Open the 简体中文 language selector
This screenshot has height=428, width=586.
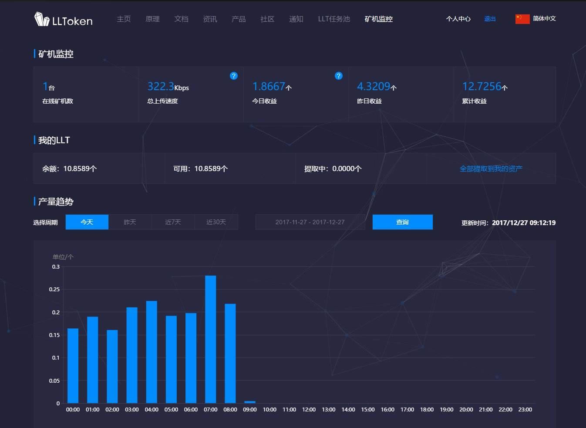pos(544,18)
